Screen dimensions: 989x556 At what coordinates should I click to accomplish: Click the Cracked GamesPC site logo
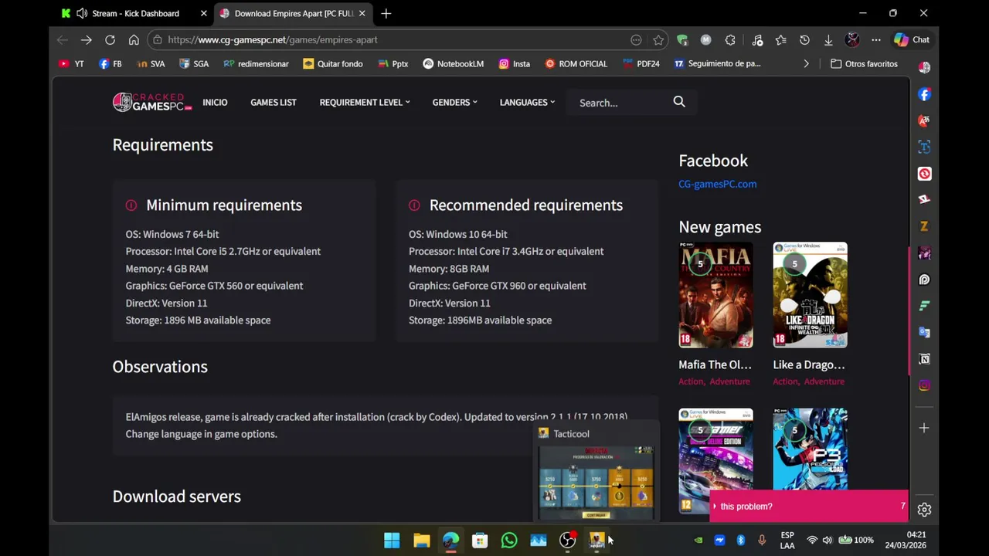(152, 102)
